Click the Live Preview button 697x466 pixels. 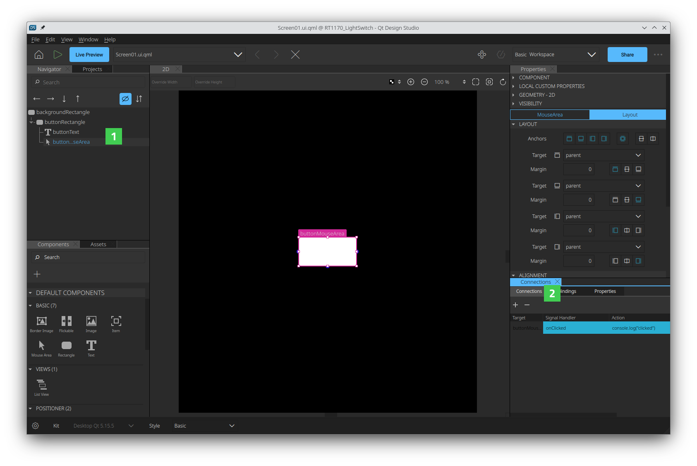click(89, 55)
